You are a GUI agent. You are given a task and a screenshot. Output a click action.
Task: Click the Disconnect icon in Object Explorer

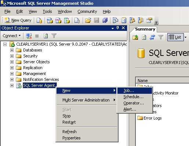point(29,36)
